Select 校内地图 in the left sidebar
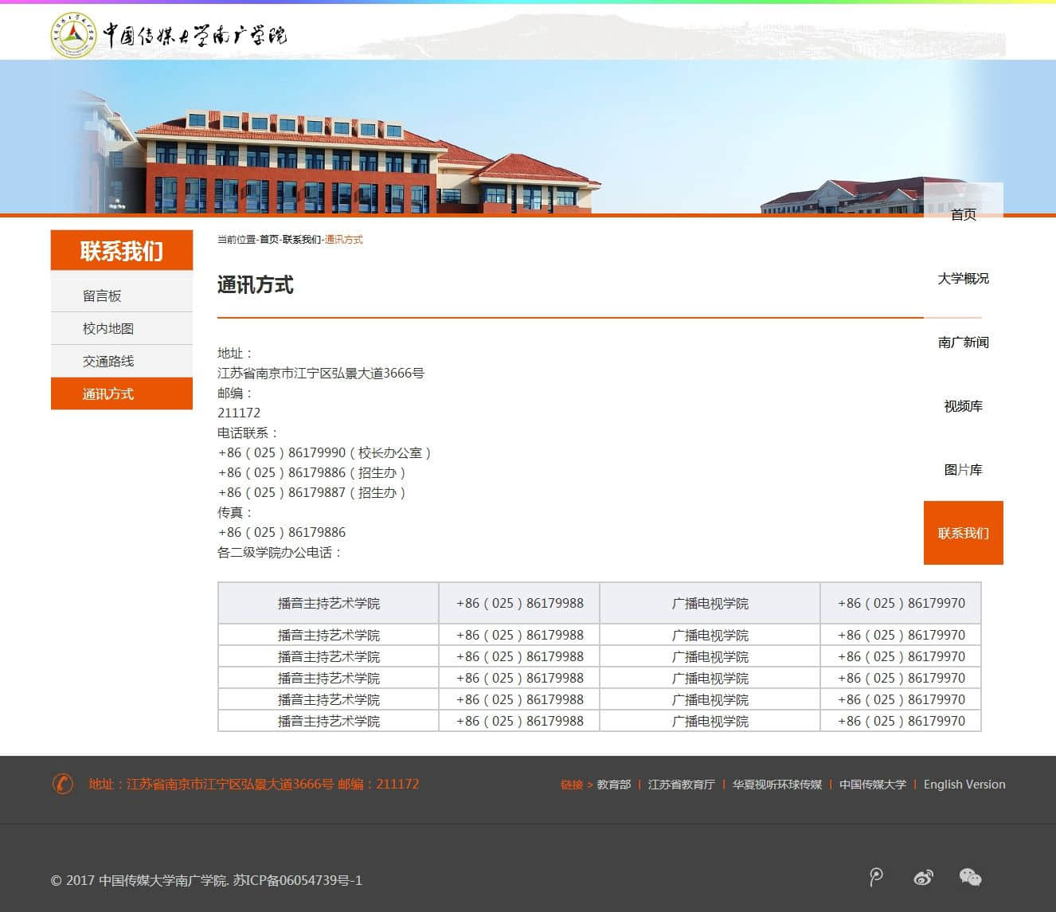Screen dimensions: 1056x912 tap(108, 328)
